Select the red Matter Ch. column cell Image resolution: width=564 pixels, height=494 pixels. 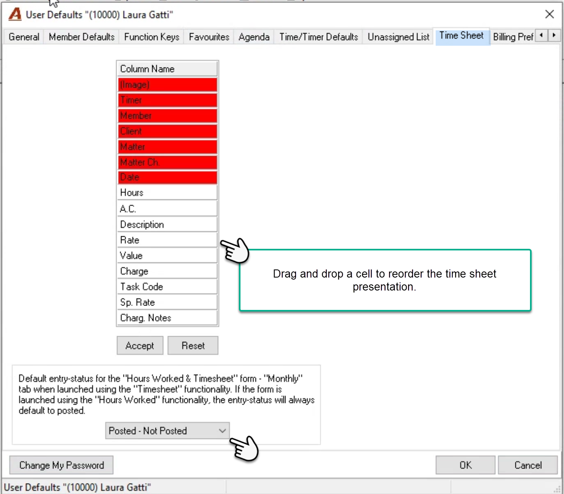(x=168, y=162)
